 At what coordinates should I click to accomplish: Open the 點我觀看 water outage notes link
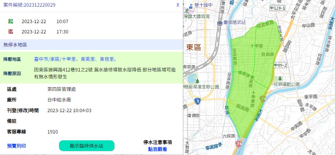click(x=158, y=149)
